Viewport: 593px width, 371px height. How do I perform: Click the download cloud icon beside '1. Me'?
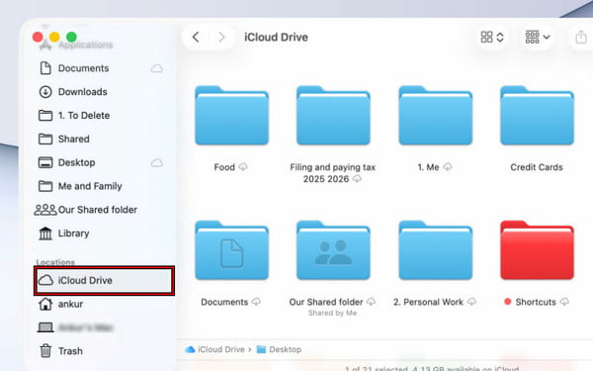click(x=448, y=166)
